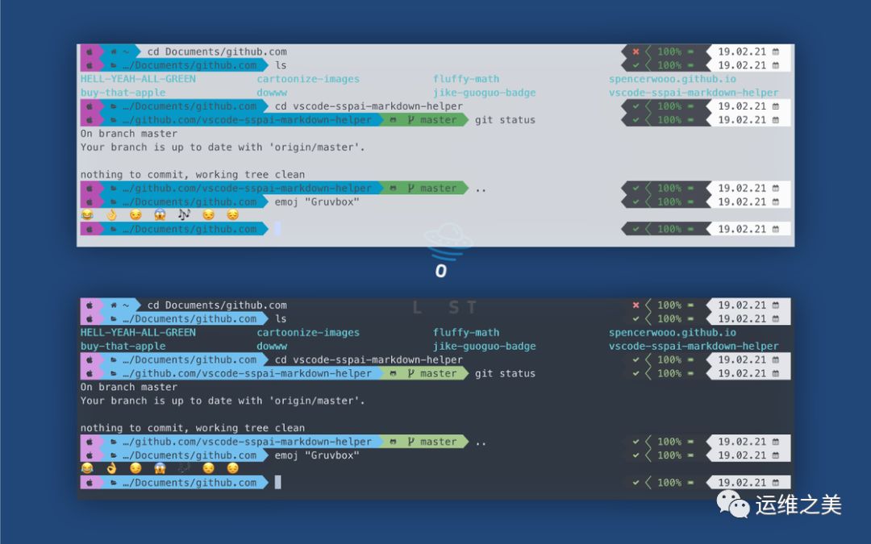Viewport: 871px width, 544px height.
Task: Click the battery icon on the light terminal "git status" row
Action: point(690,120)
